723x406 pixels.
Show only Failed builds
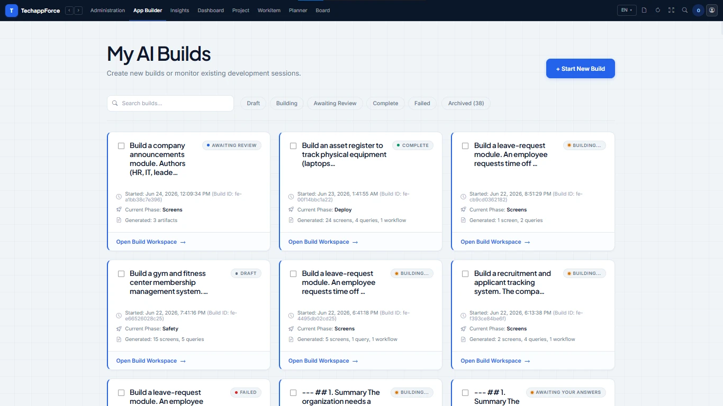coord(422,103)
